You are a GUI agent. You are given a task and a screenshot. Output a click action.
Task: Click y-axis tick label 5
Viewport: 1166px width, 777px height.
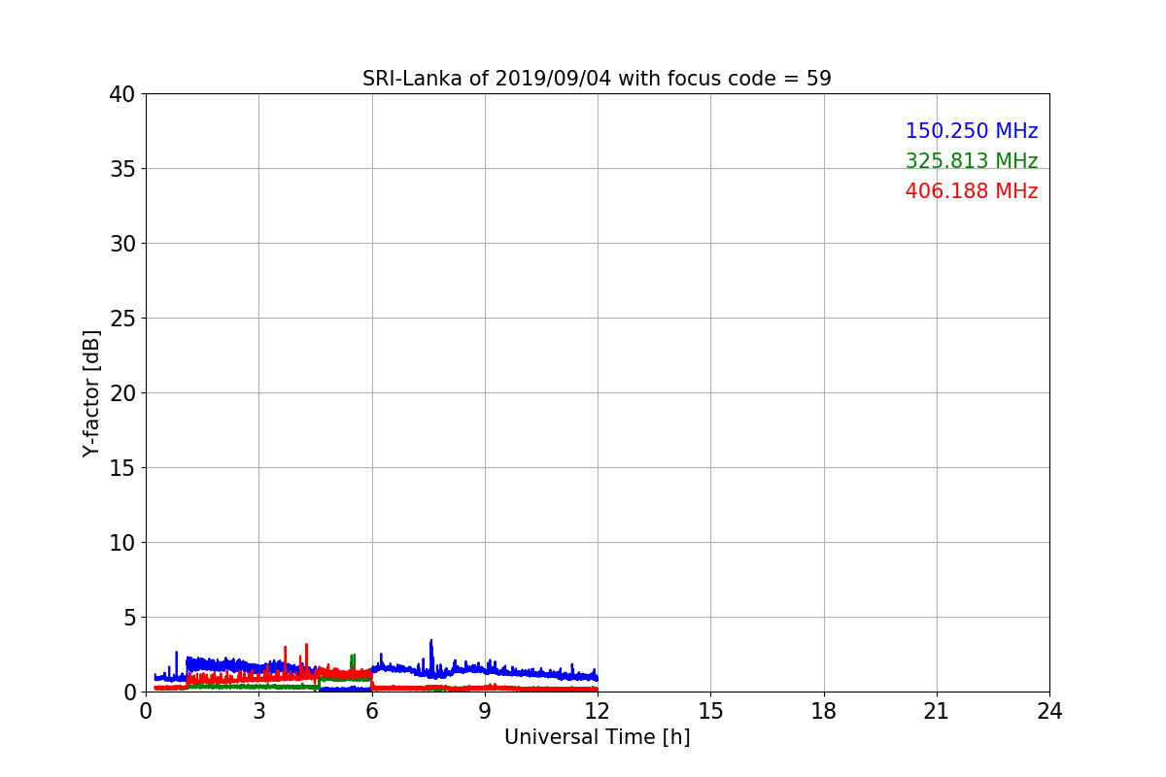pyautogui.click(x=129, y=618)
